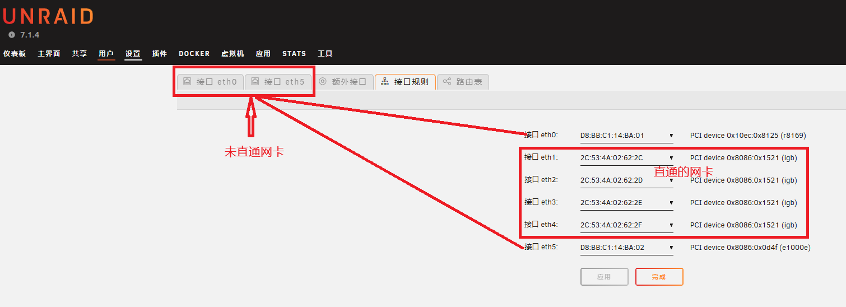846x307 pixels.
Task: Open the 主界面 main menu
Action: (x=49, y=54)
